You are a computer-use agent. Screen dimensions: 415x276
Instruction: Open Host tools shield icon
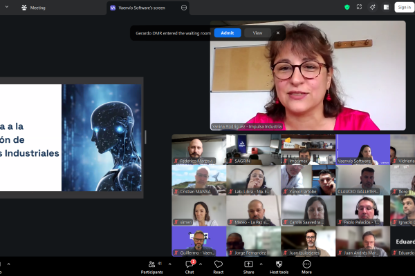pos(279,265)
